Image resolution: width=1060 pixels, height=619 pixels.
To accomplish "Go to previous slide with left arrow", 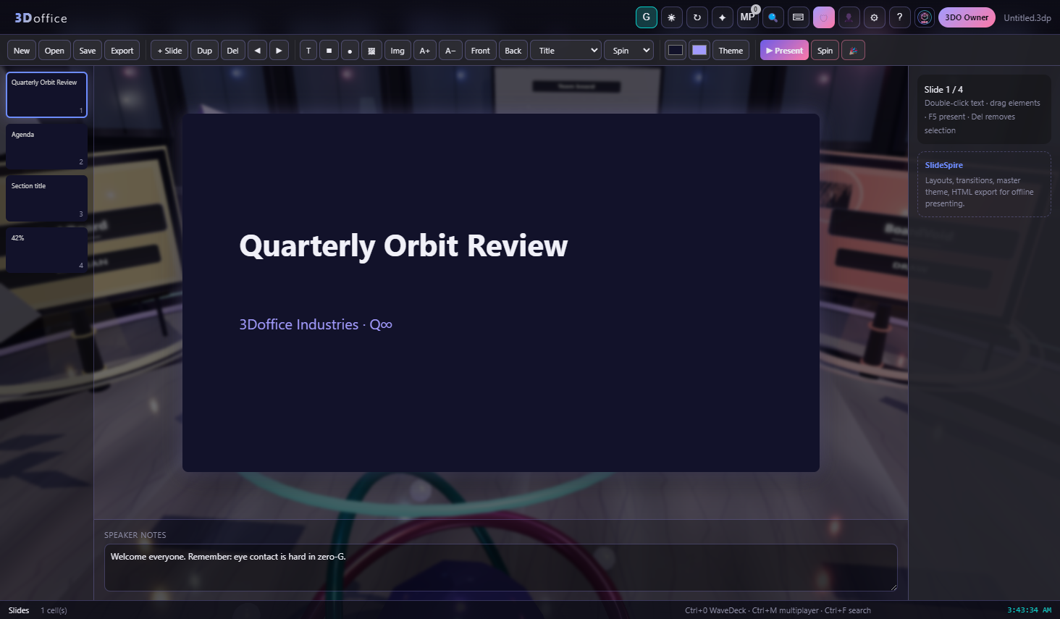I will pos(257,51).
